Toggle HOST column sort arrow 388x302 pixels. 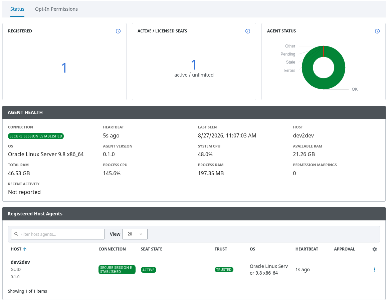[x=25, y=249]
